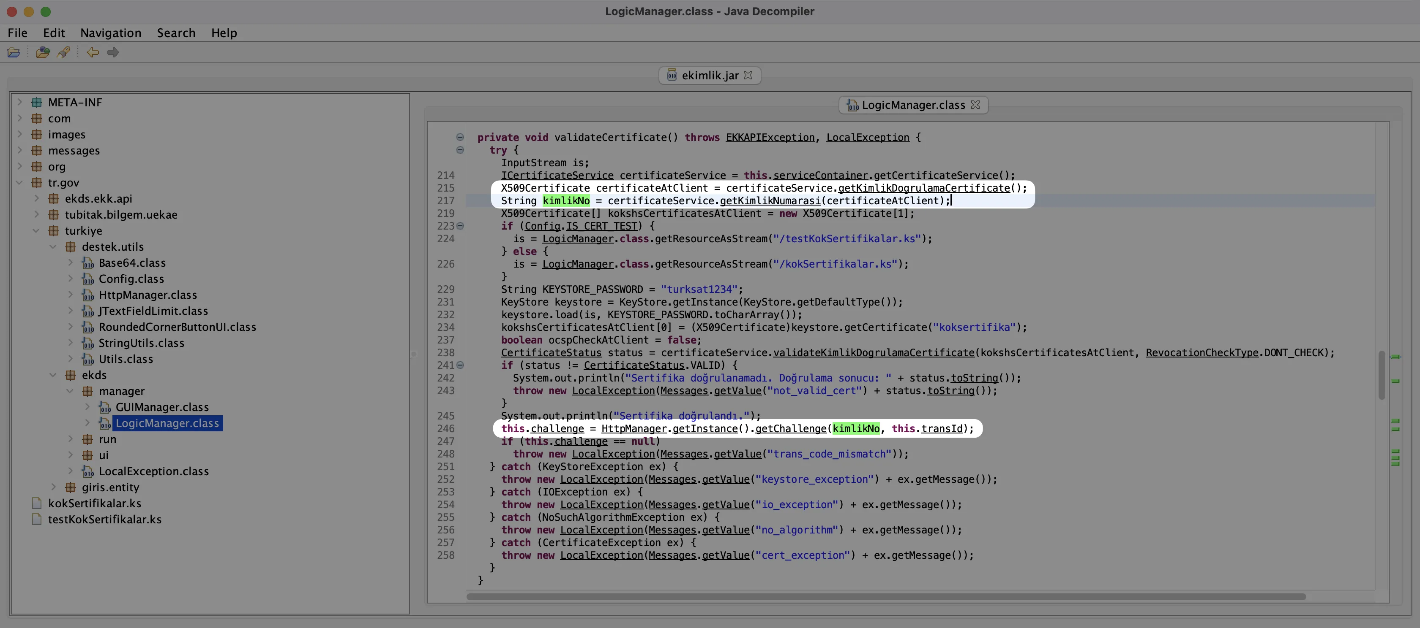The image size is (1420, 628).
Task: Select LogicManager.class in the tree
Action: coord(167,423)
